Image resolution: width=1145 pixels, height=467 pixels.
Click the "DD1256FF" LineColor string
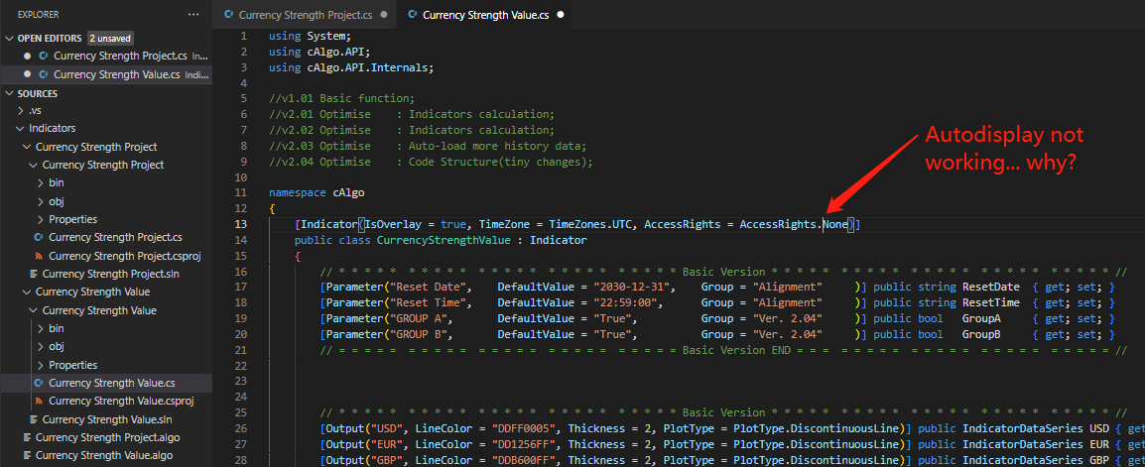point(524,443)
